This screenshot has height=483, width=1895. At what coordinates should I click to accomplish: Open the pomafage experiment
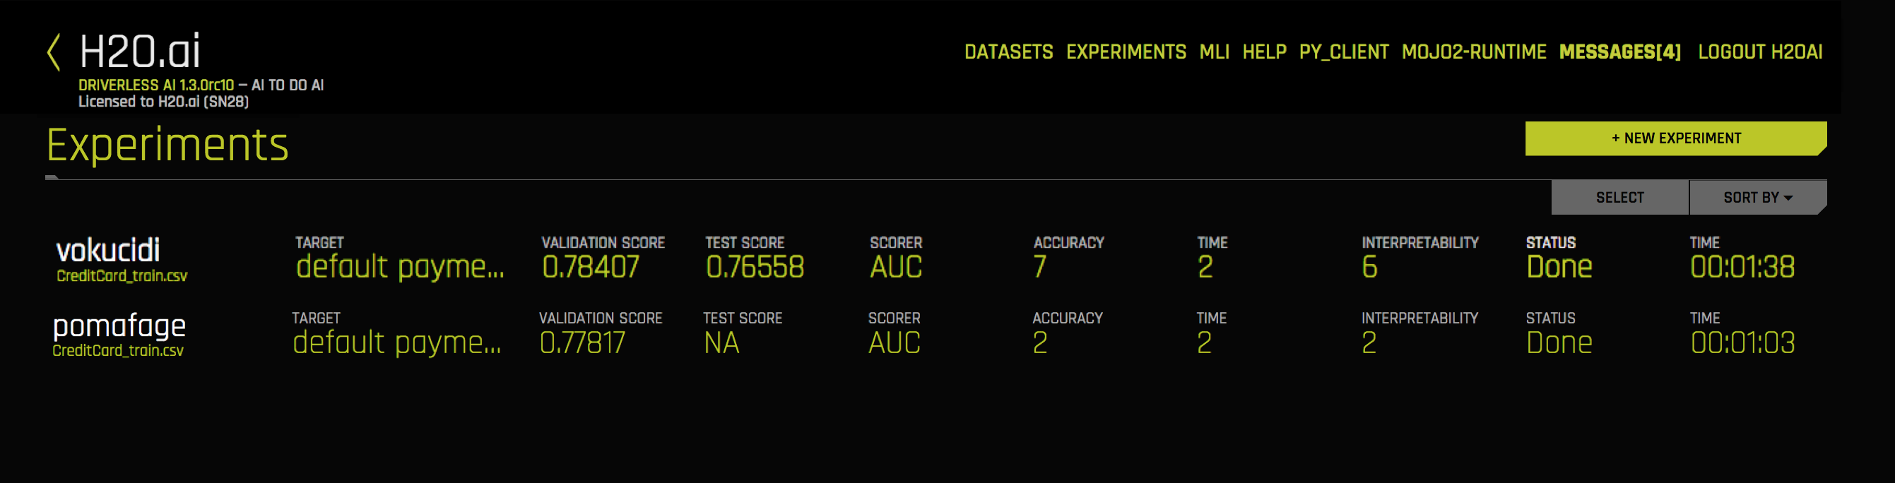coord(119,326)
